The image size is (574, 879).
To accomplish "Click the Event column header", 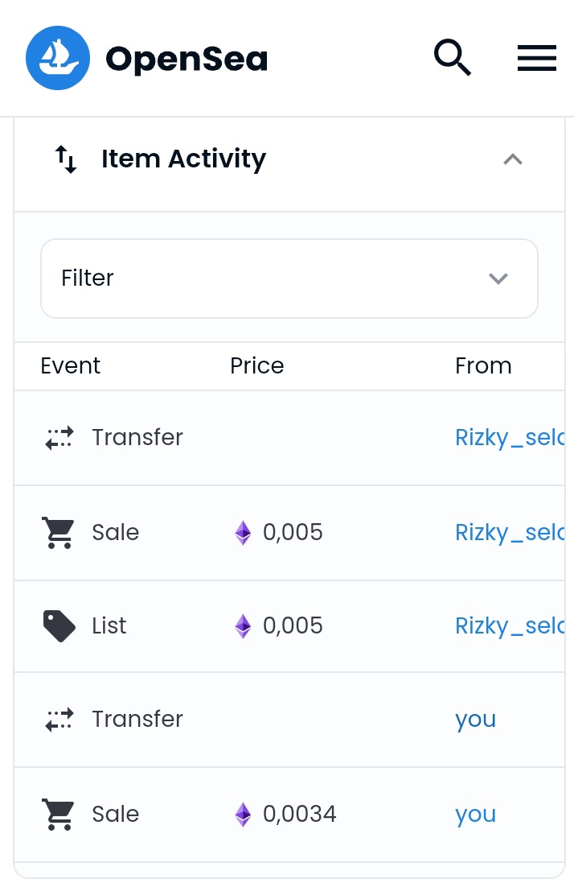I will tap(71, 365).
